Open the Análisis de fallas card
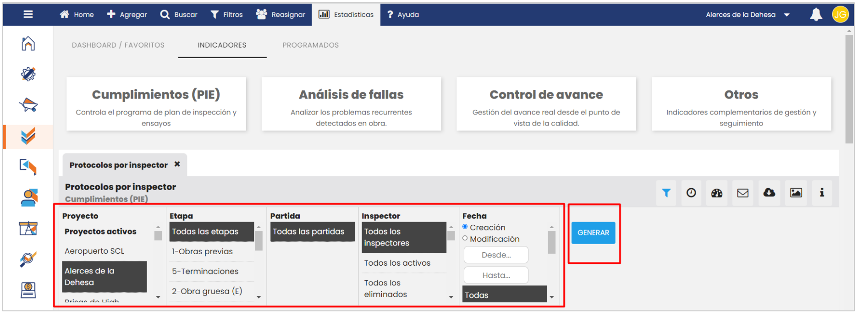This screenshot has height=316, width=858. (x=351, y=104)
